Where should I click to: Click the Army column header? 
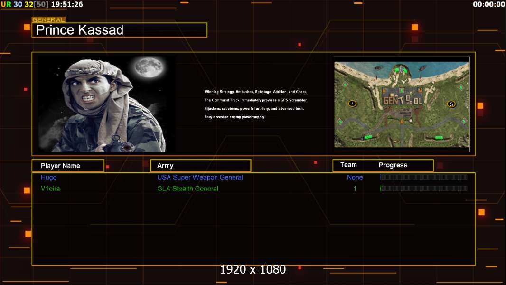coord(201,166)
